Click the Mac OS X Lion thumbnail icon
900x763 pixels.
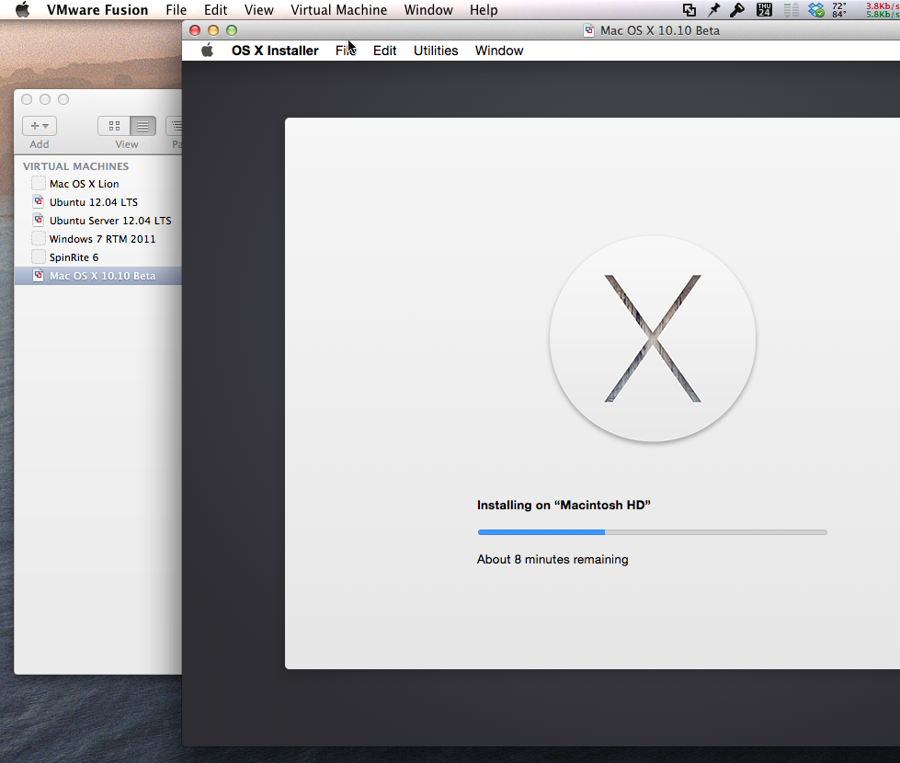click(x=39, y=183)
